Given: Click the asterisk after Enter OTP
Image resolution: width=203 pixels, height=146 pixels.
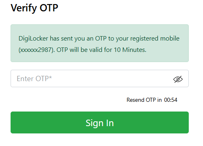Looking at the screenshot, I should [50, 77].
